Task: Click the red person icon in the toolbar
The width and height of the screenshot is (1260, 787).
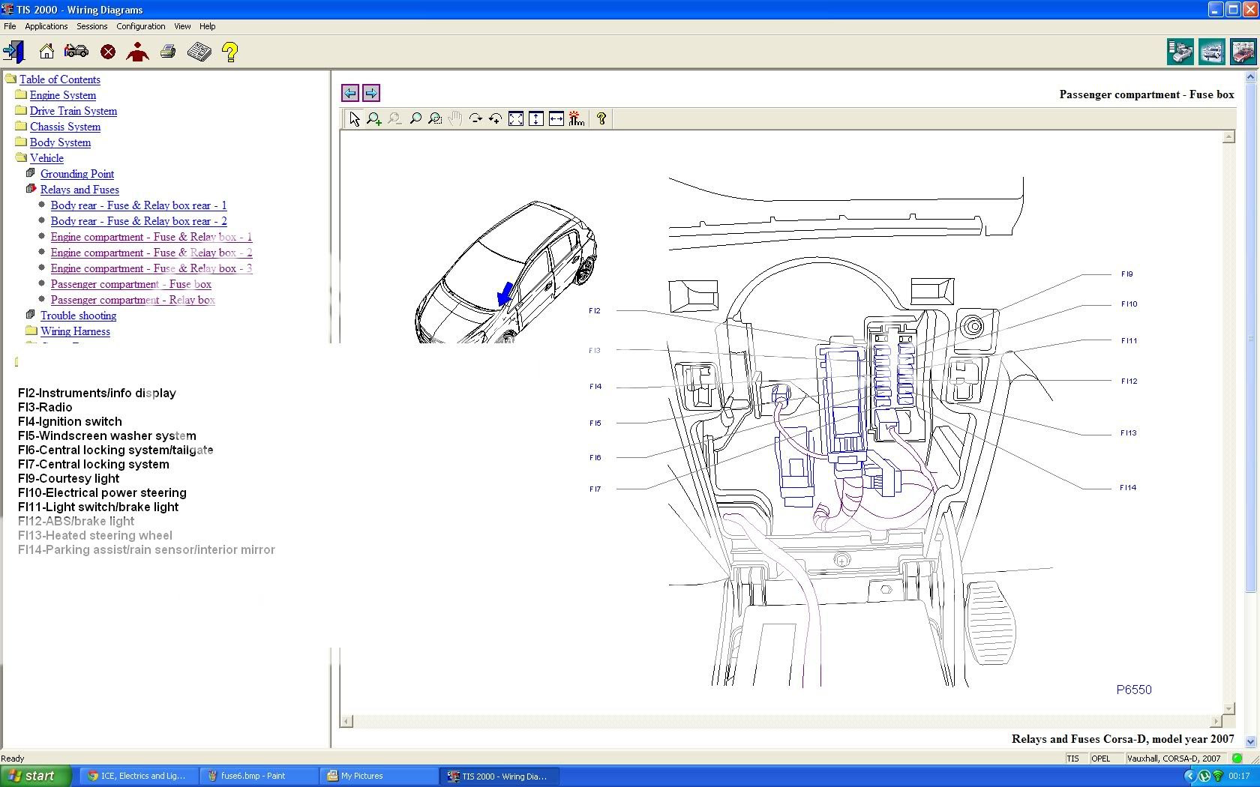Action: coord(138,52)
